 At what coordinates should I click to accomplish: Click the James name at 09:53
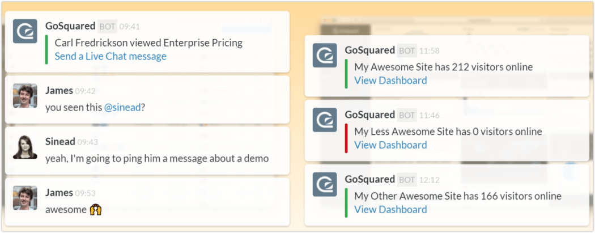[59, 193]
